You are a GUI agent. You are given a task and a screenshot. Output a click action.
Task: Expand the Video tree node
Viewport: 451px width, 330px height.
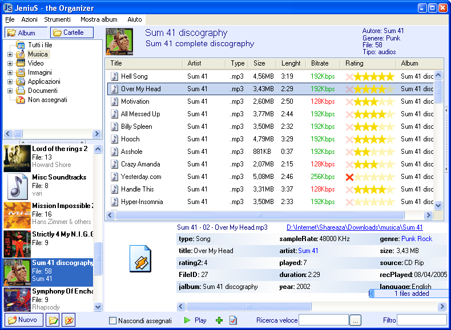10,63
